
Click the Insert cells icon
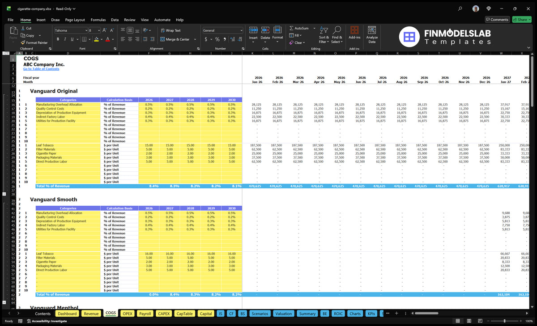[253, 30]
